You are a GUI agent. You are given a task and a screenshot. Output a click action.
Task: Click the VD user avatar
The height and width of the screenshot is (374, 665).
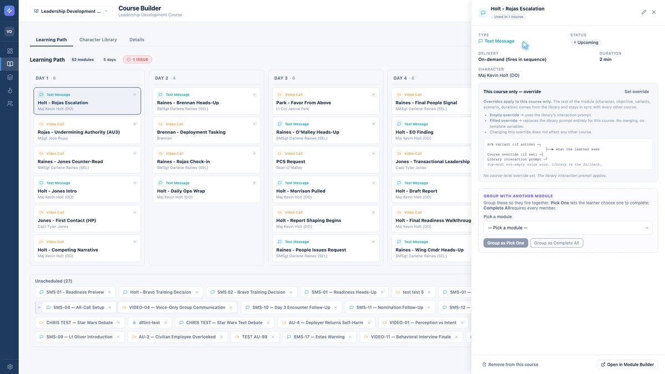[9, 32]
